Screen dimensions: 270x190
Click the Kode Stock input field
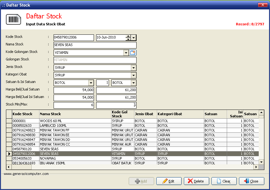74,38
